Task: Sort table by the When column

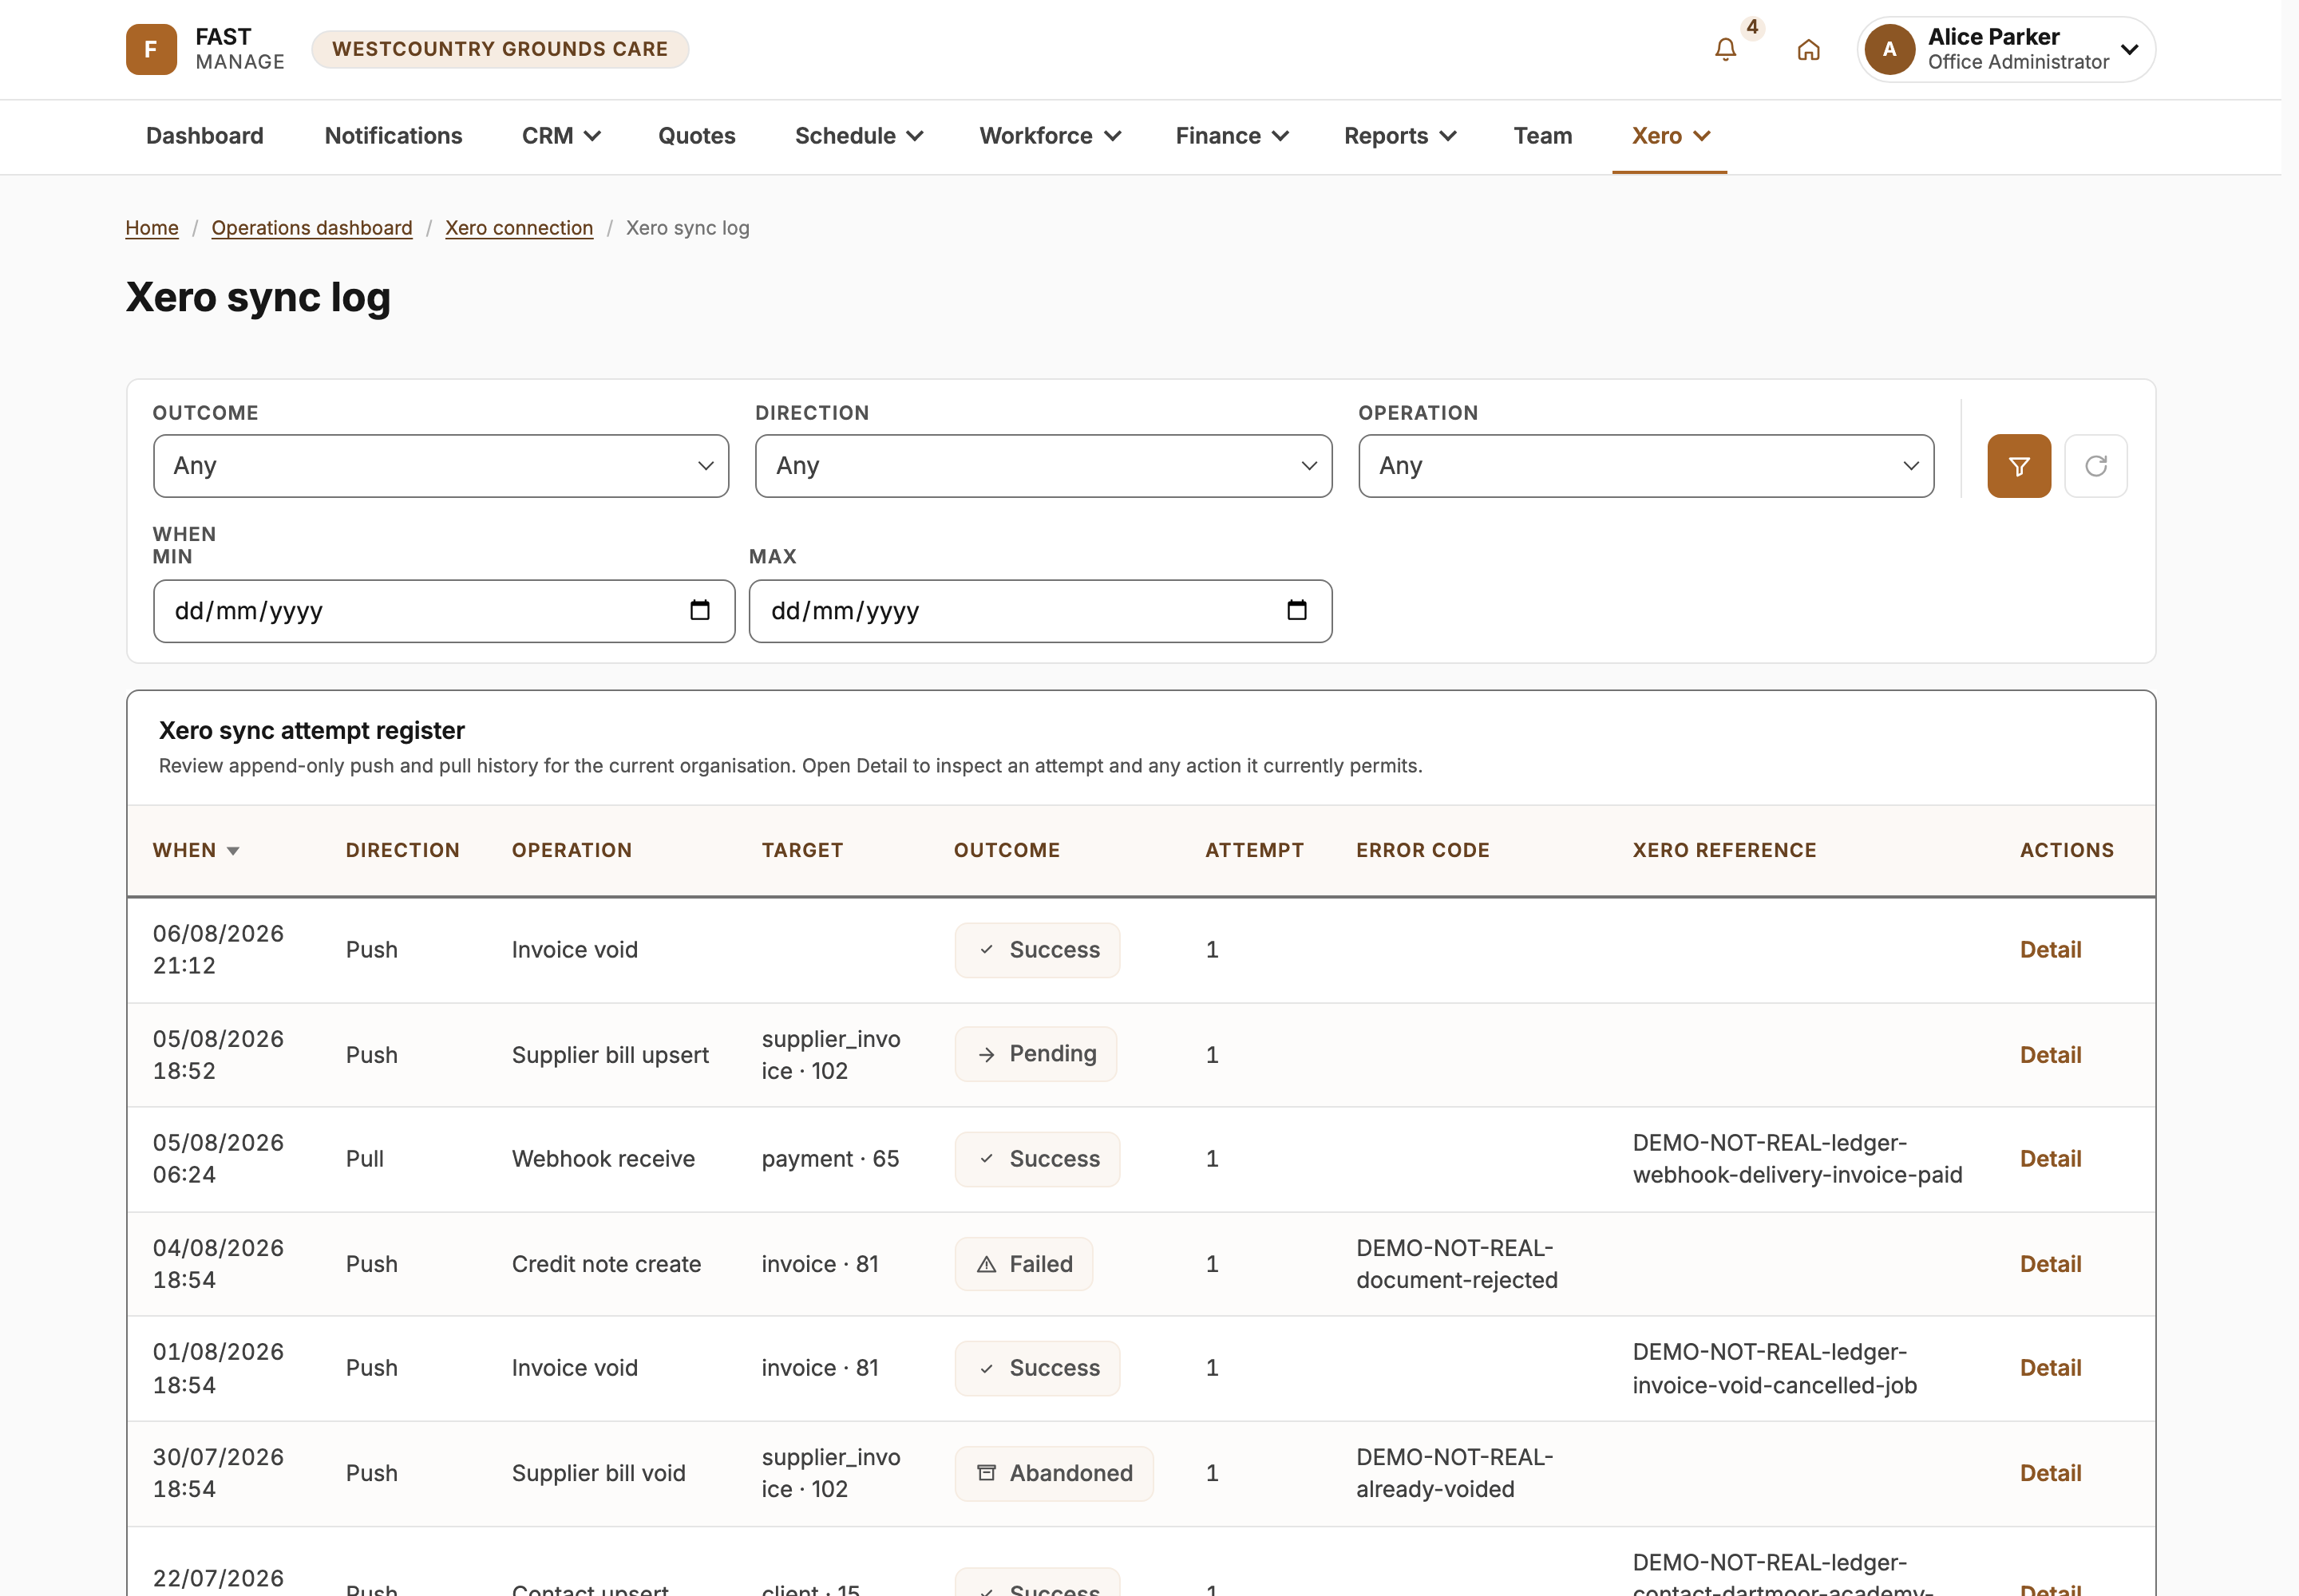Action: point(196,850)
